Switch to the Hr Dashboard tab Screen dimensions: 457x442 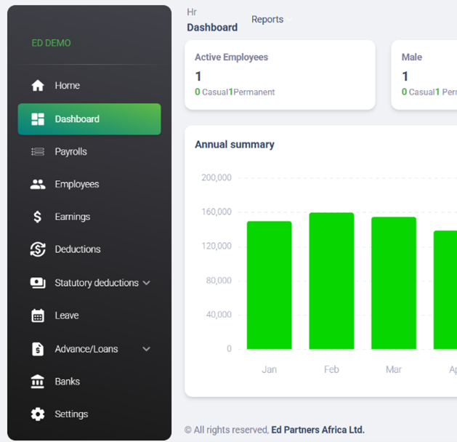[x=212, y=27]
